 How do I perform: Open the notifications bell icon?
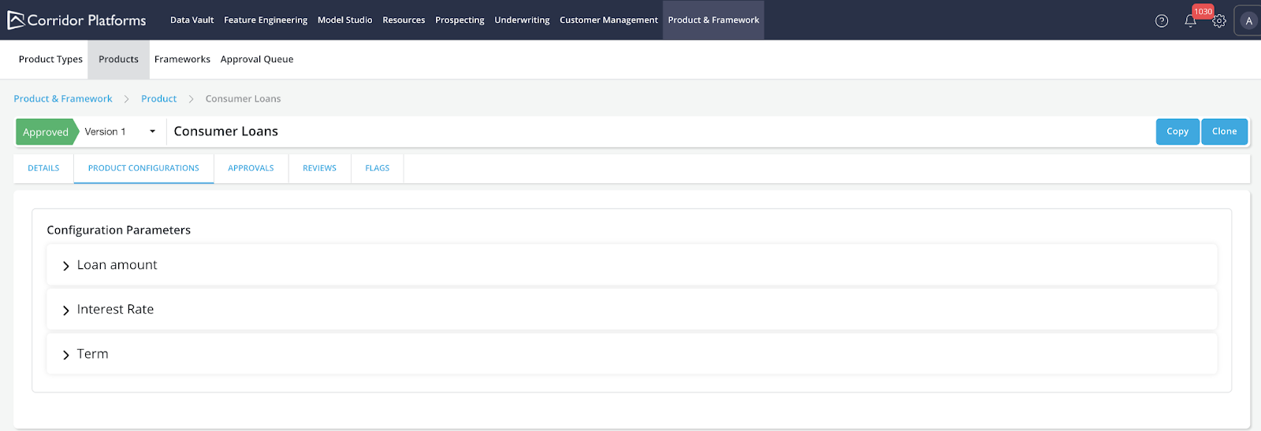click(x=1190, y=21)
